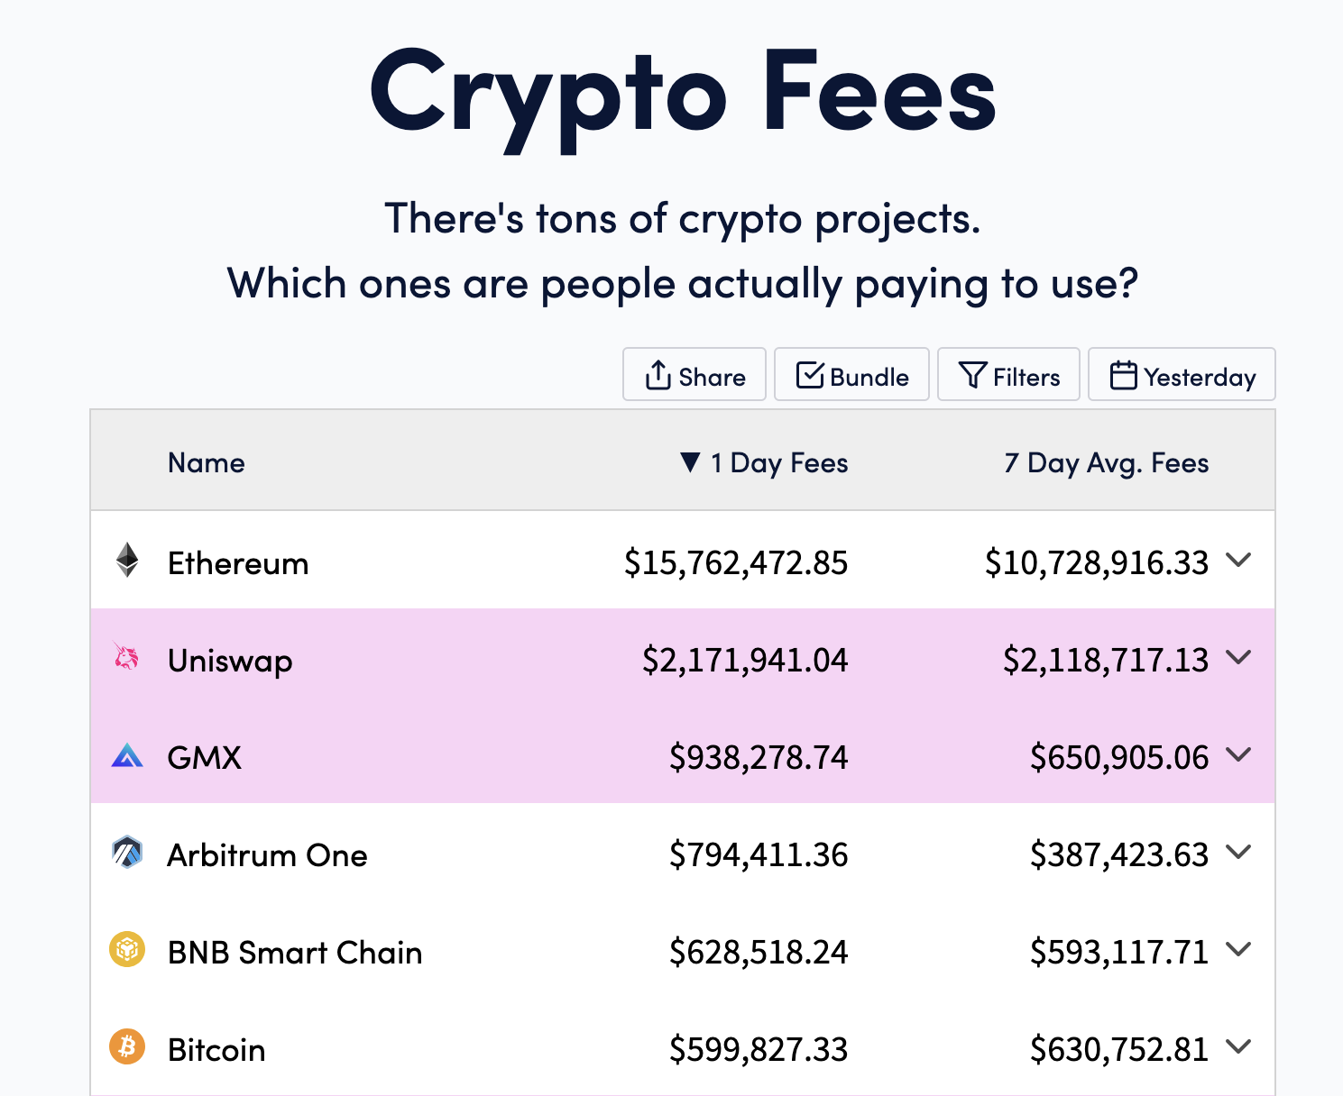Viewport: 1343px width, 1096px height.
Task: Expand the GMX row chevron
Action: [1239, 754]
